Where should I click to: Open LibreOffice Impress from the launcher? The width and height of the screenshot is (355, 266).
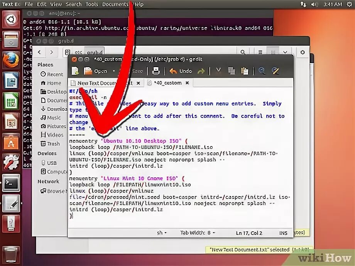(11, 121)
